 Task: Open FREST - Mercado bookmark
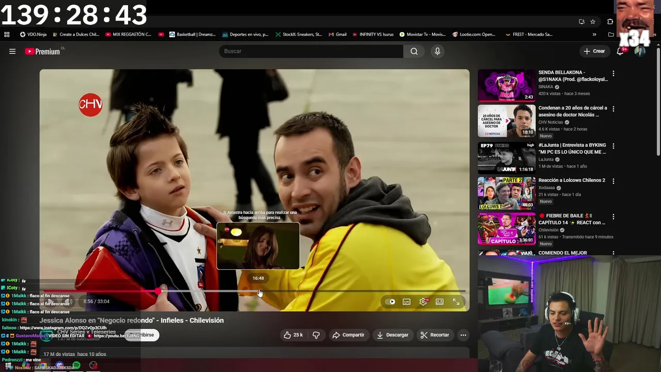click(529, 35)
